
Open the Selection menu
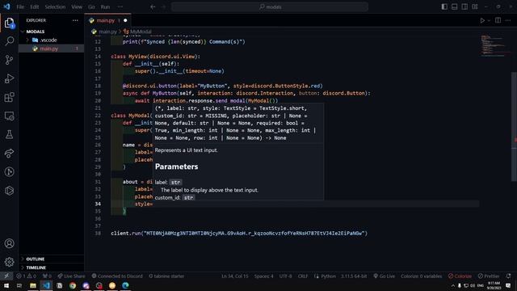tap(55, 6)
